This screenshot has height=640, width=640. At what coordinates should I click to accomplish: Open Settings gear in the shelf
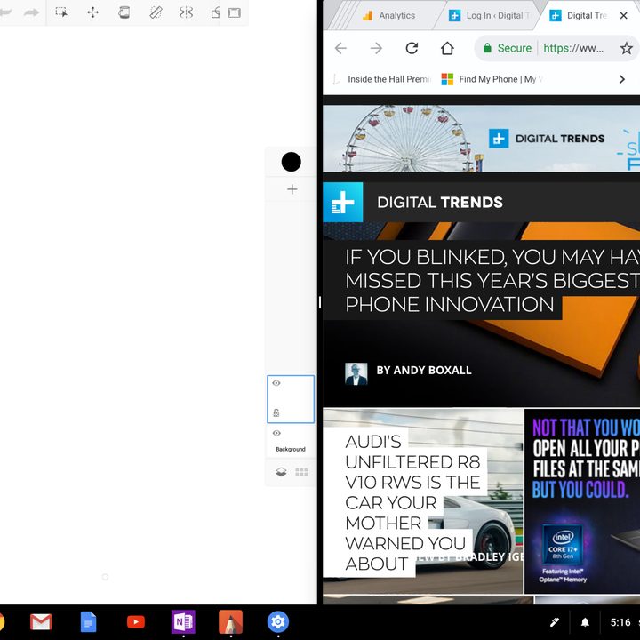click(x=278, y=621)
